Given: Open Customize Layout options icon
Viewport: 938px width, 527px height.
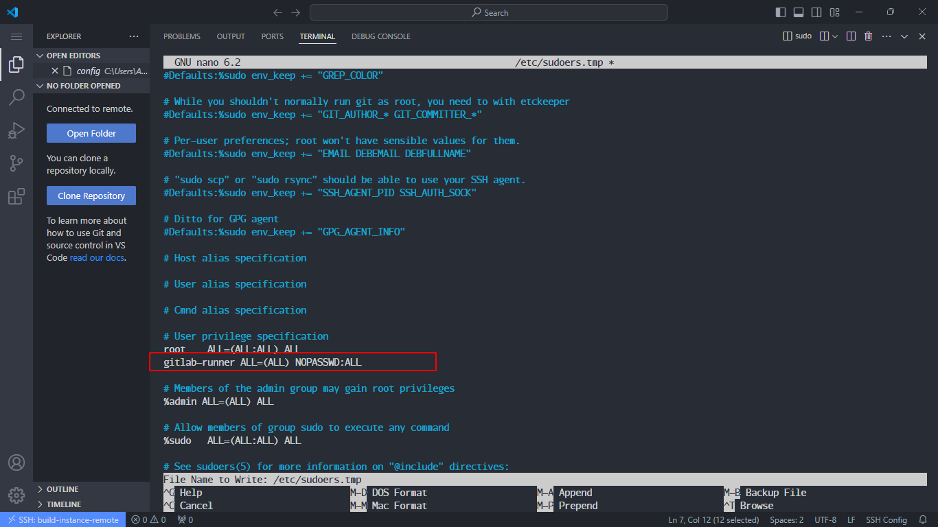Looking at the screenshot, I should 834,12.
